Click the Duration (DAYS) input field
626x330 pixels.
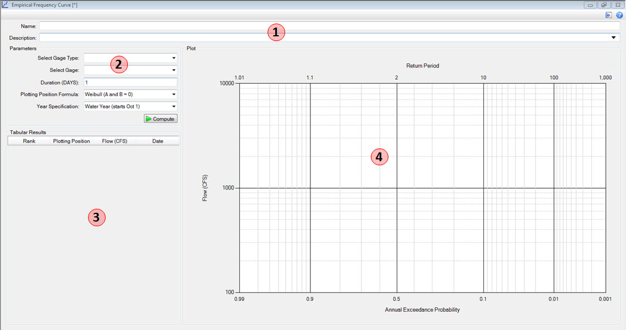[131, 82]
